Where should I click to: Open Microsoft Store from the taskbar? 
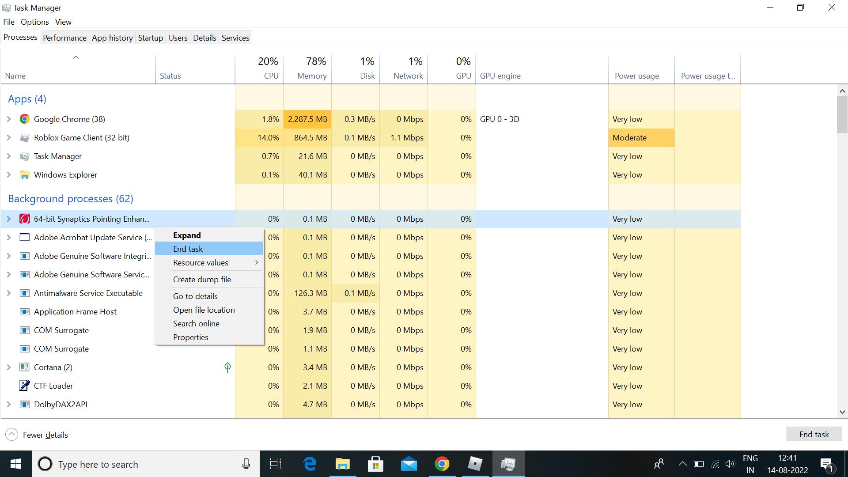pos(375,464)
